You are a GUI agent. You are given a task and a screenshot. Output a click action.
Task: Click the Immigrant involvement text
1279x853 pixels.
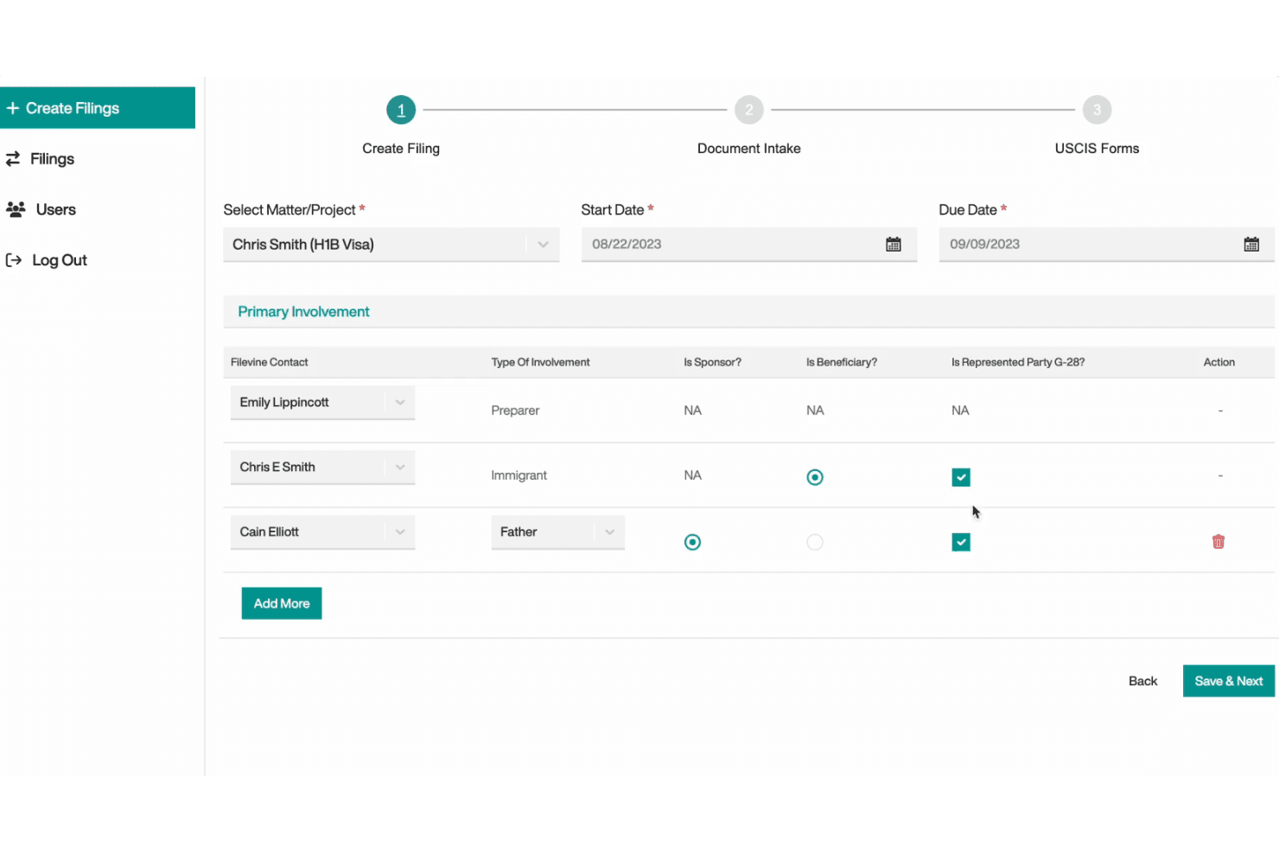pos(519,475)
